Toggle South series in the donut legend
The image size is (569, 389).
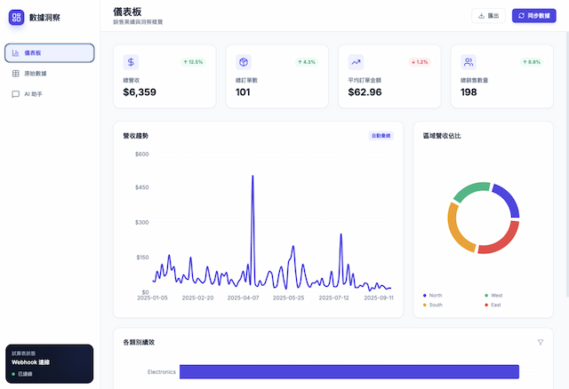tap(434, 305)
